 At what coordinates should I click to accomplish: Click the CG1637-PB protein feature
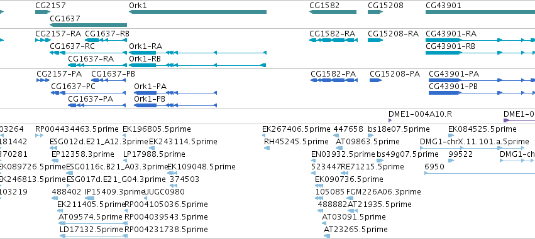(x=109, y=80)
